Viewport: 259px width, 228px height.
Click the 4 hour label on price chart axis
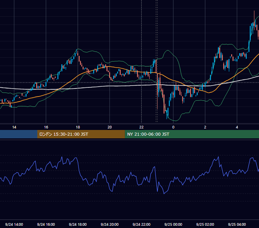(x=237, y=127)
